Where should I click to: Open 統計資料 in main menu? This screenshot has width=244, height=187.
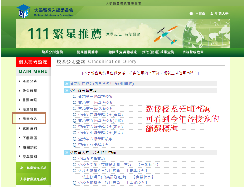[x=30, y=128]
